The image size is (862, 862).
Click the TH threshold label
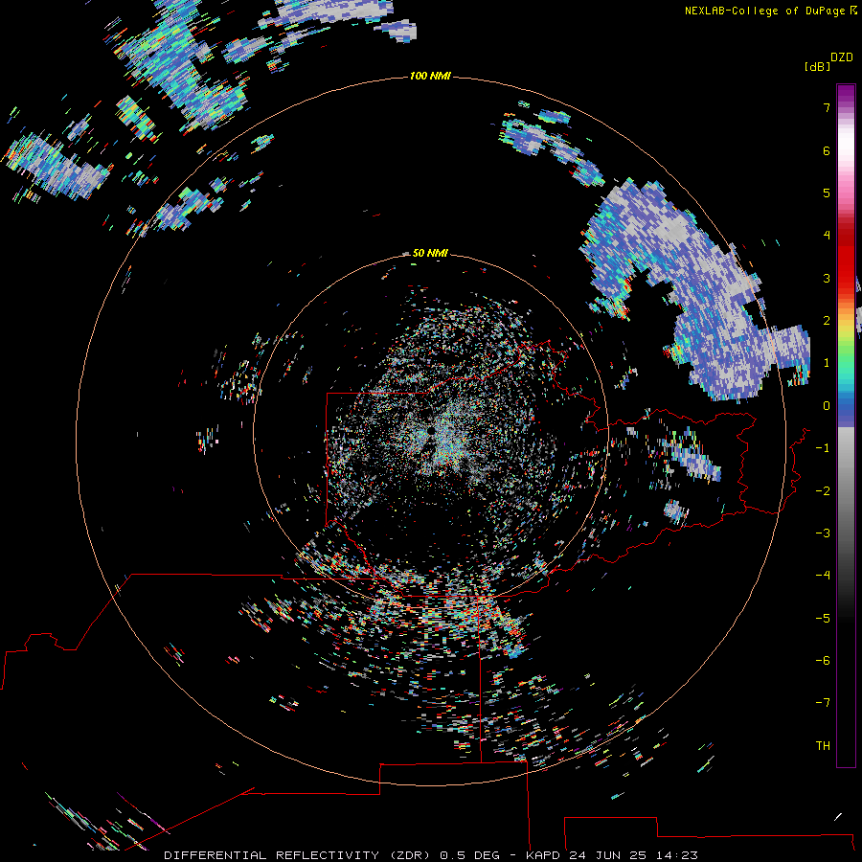(x=823, y=746)
